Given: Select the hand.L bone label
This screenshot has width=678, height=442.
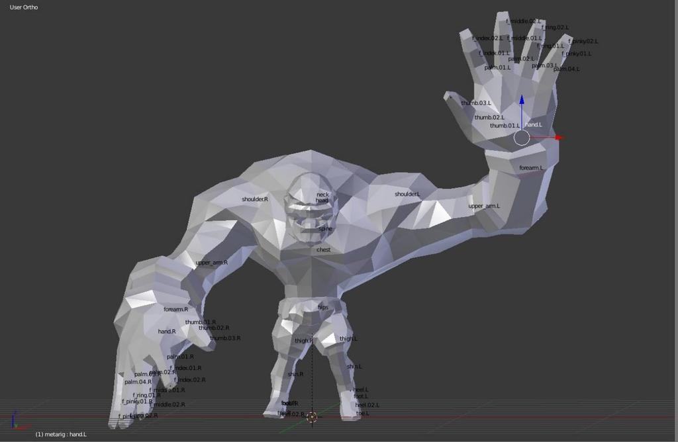Looking at the screenshot, I should pyautogui.click(x=534, y=124).
